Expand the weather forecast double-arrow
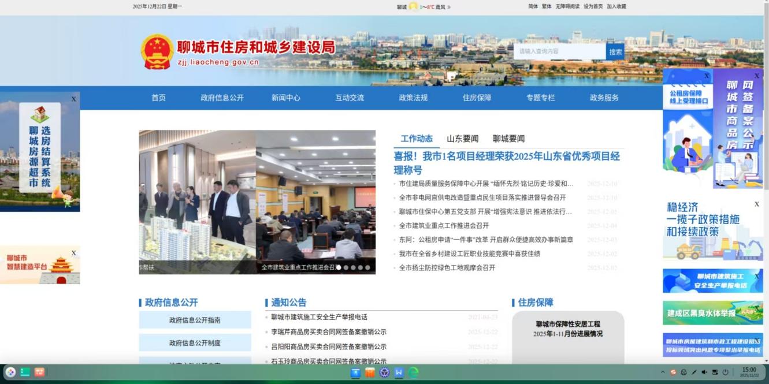 (x=449, y=7)
